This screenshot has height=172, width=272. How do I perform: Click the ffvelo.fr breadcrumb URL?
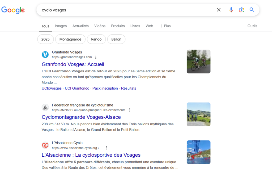click(x=88, y=110)
